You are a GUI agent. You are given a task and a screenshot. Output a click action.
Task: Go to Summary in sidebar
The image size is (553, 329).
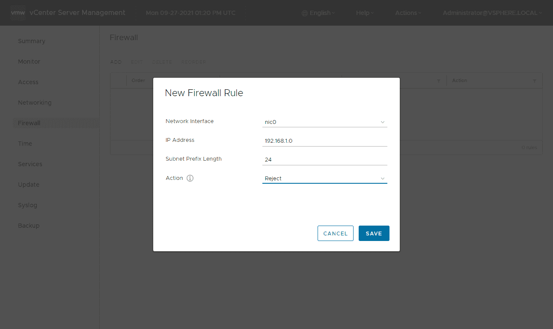point(32,41)
